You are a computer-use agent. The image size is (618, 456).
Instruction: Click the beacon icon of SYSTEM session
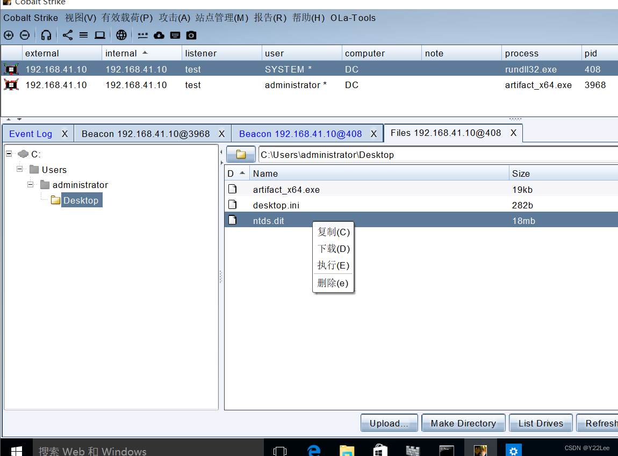point(11,69)
